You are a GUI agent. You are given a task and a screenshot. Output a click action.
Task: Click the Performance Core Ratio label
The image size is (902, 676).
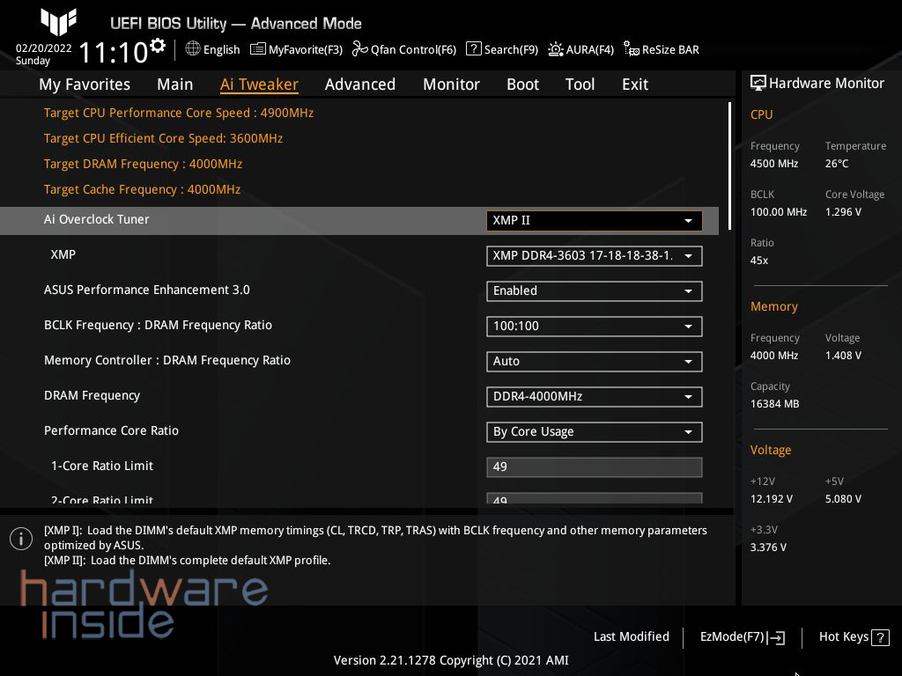pos(112,430)
